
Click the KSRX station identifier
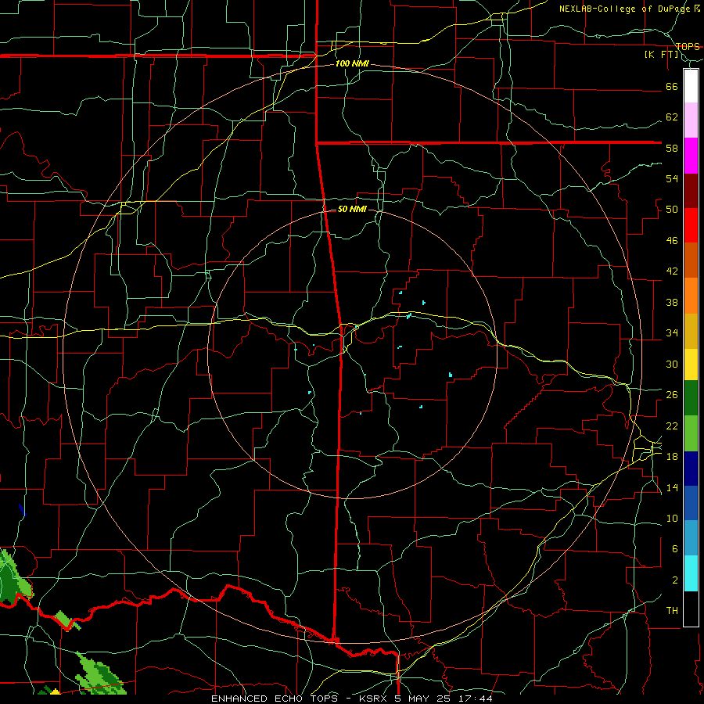tap(375, 699)
